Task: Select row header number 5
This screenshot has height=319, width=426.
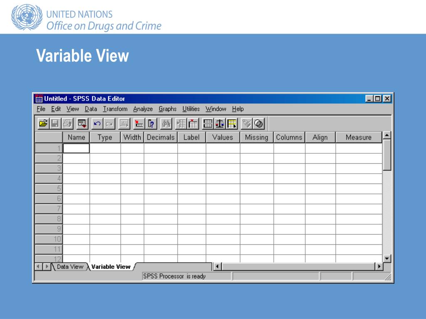Action: pyautogui.click(x=49, y=189)
